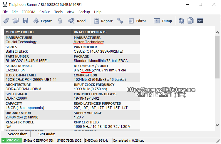This screenshot has height=144, width=221.
Task: Click the copy documents icon
Action: pyautogui.click(x=190, y=21)
